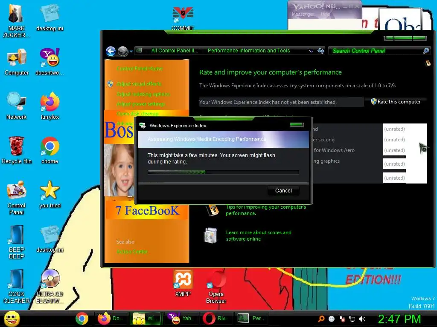Image resolution: width=437 pixels, height=327 pixels.
Task: Open the Action Center flag tray icon
Action: 342,319
